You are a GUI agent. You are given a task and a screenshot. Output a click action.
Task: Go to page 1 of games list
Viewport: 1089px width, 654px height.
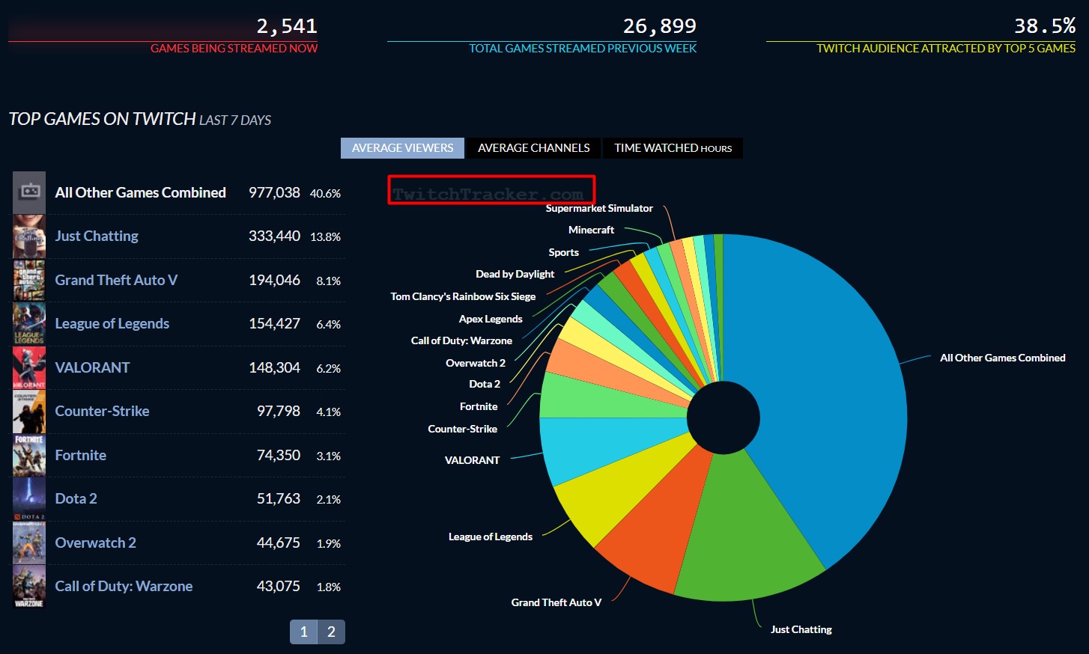click(x=303, y=632)
